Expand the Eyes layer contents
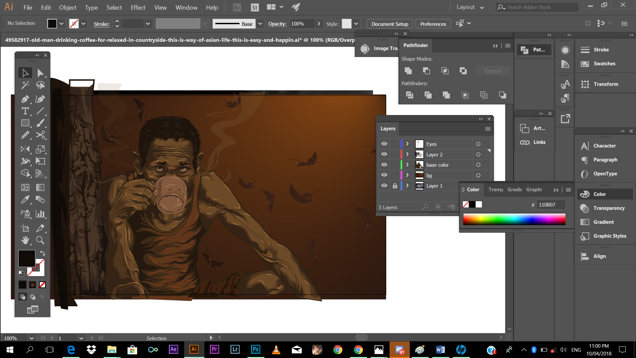The image size is (636, 358). [x=407, y=144]
